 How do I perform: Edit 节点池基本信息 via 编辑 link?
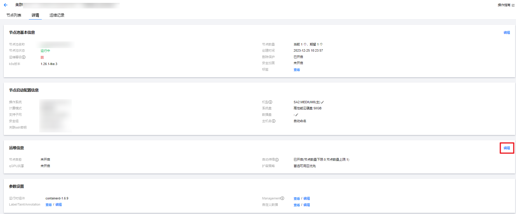click(x=507, y=33)
